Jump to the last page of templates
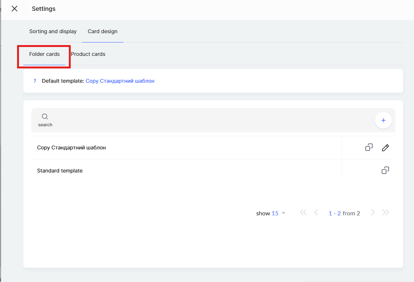Viewport: 414px width, 282px height. 386,213
